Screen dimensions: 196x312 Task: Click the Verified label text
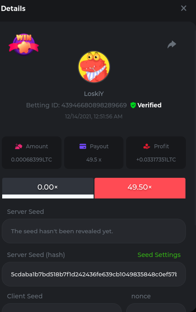149,105
